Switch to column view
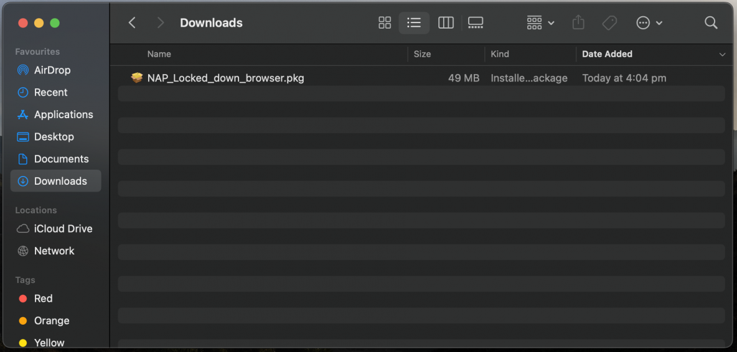 pos(446,23)
